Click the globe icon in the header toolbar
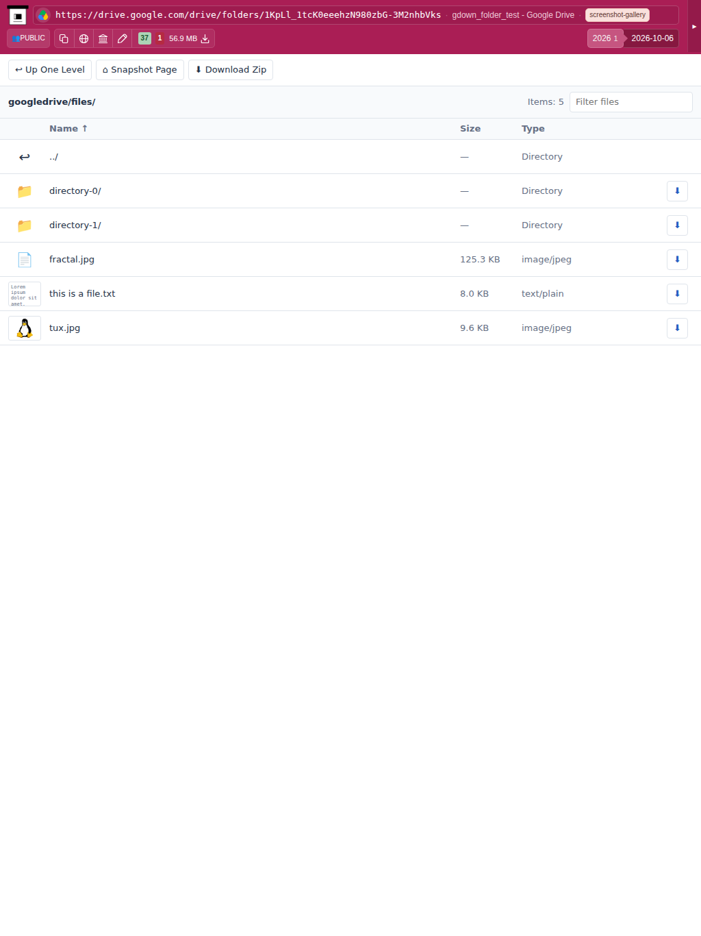 pos(84,38)
